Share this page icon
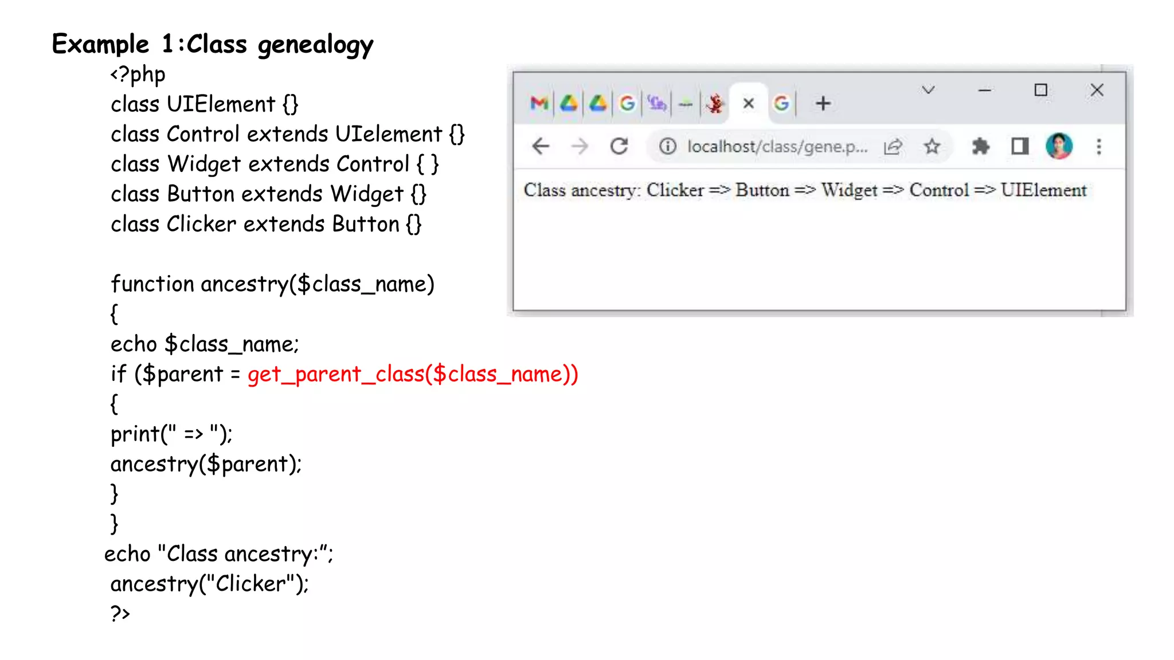This screenshot has width=1174, height=660. 893,147
